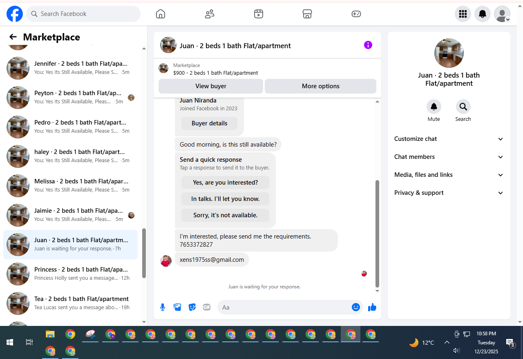Viewport: 523px width, 359px height.
Task: Open the Notifications bell
Action: point(483,14)
